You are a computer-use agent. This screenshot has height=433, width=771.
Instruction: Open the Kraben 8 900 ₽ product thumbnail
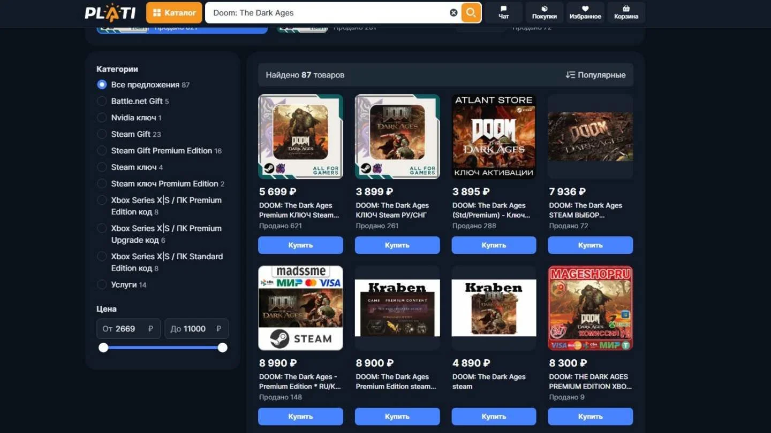point(397,308)
